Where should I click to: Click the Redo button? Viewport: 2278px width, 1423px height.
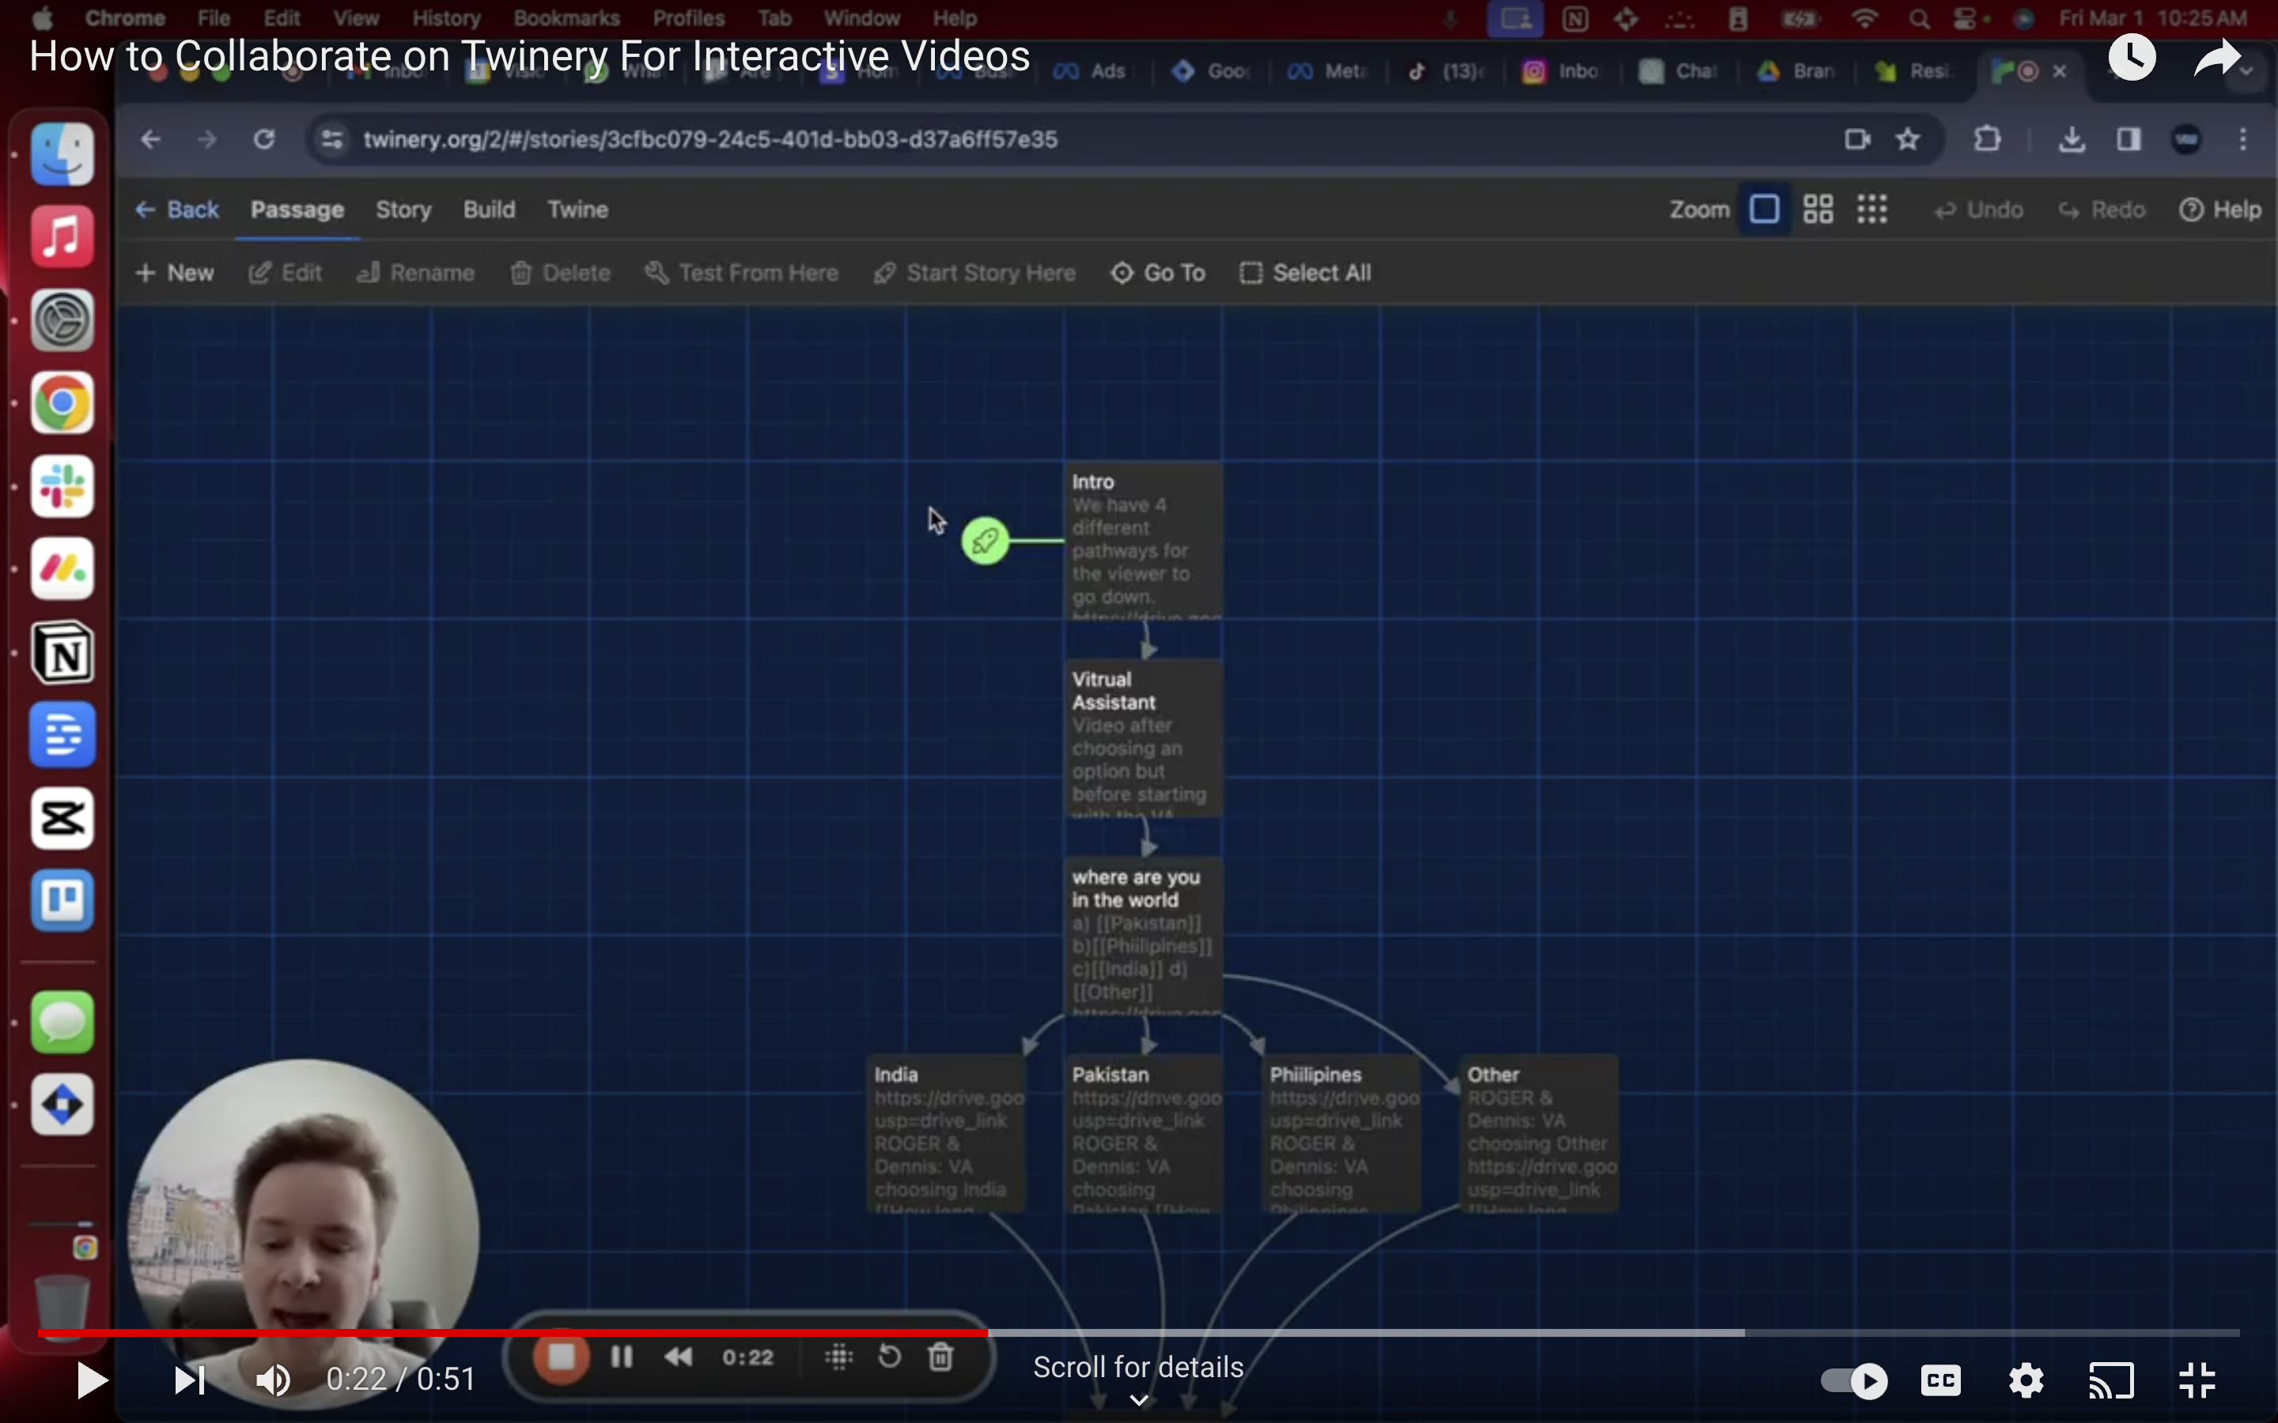pos(2101,209)
